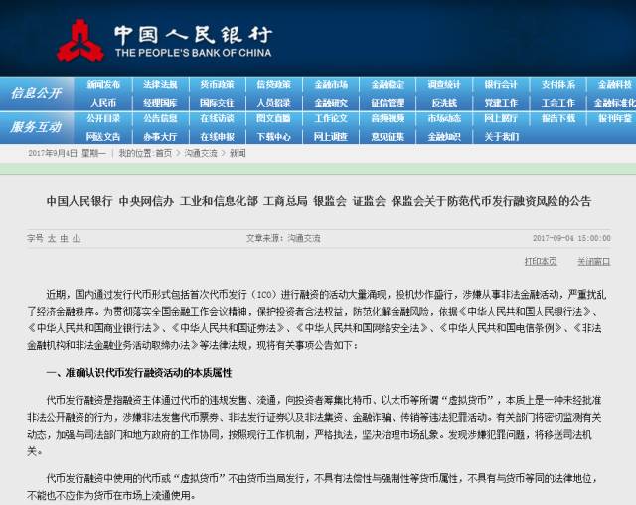Click the timestamp 2017-09-04 15:00:00
This screenshot has width=636, height=505.
coord(571,238)
